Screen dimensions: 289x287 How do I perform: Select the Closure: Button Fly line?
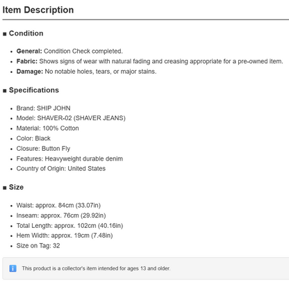coord(43,149)
